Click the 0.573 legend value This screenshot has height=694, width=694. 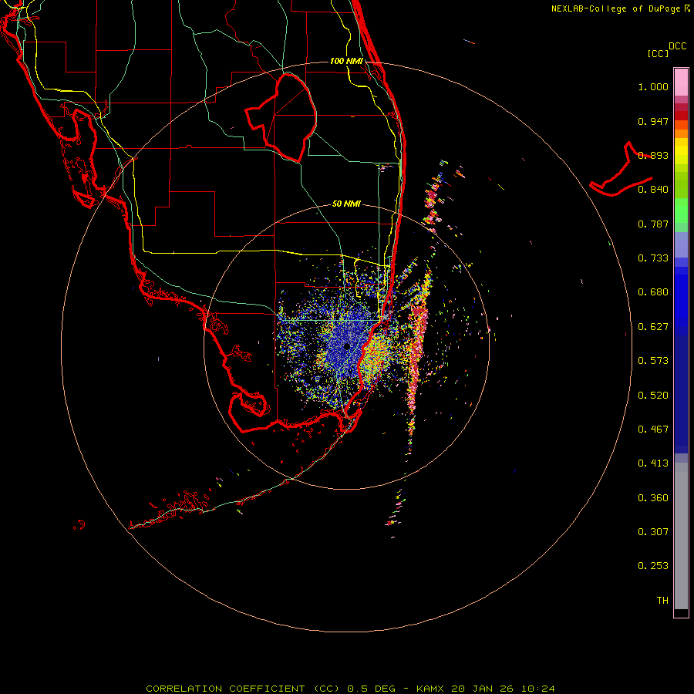[653, 361]
